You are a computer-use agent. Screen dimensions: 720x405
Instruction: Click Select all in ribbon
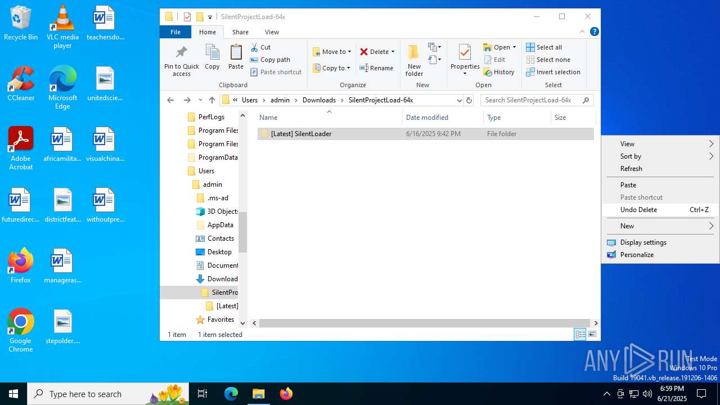[x=544, y=47]
